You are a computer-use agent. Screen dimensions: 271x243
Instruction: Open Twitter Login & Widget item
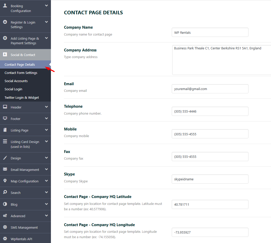pyautogui.click(x=25, y=97)
